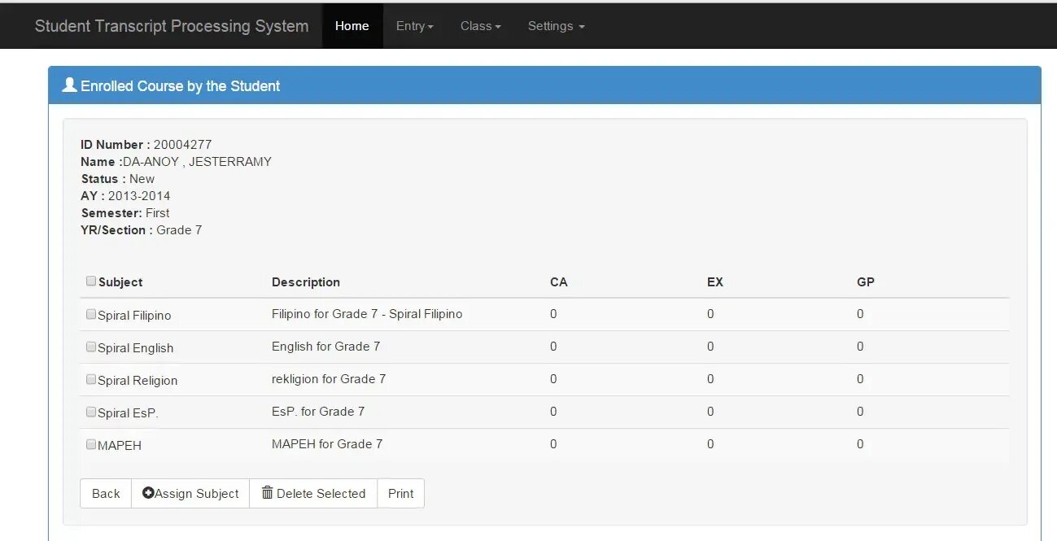This screenshot has height=541, width=1057.
Task: Click the Status: New line
Action: click(118, 179)
